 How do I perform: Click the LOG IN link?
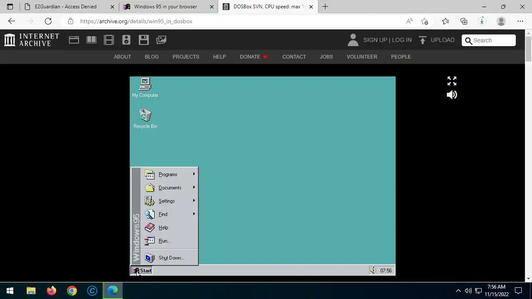(x=401, y=40)
